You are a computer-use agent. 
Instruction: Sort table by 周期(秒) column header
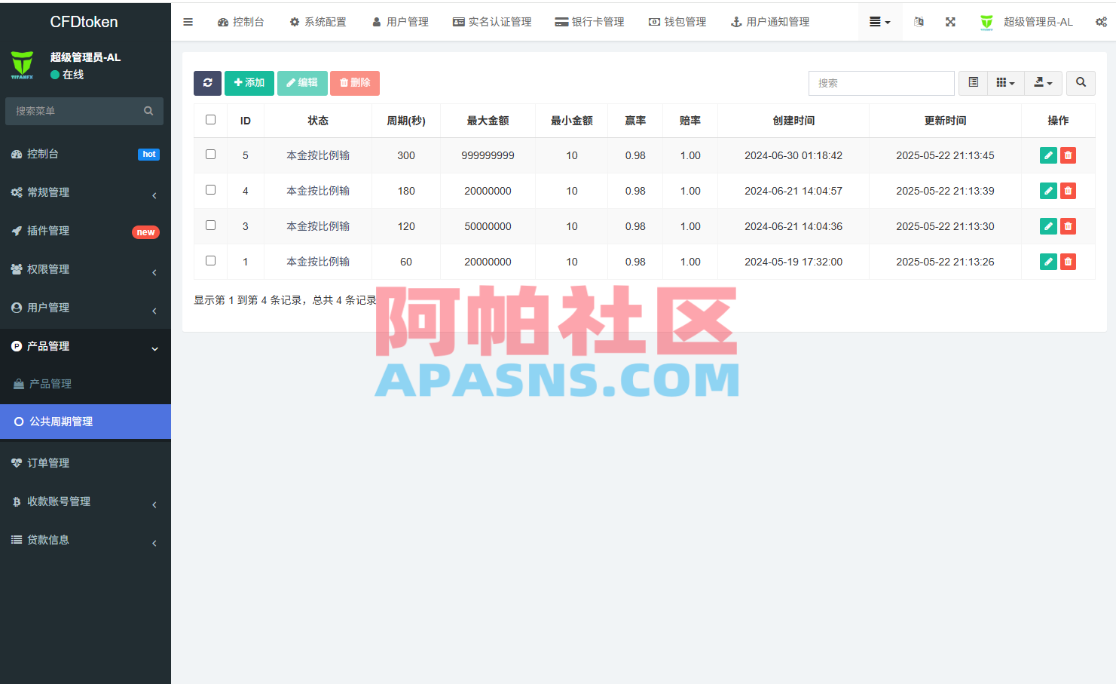point(406,121)
